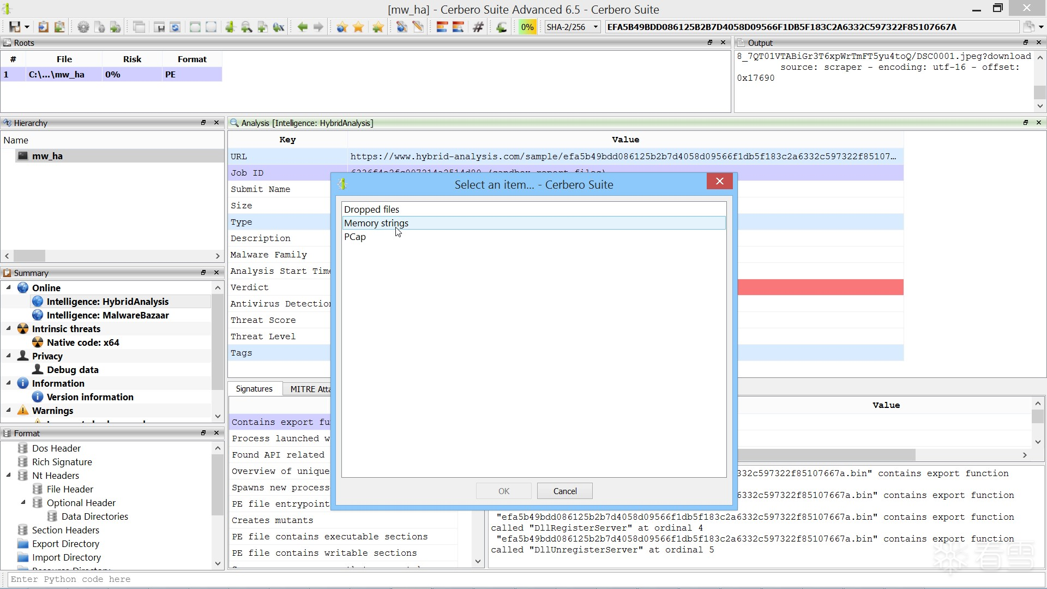1047x589 pixels.
Task: Click Hierarchy panel horizontal scrollbar thumb
Action: tap(29, 256)
